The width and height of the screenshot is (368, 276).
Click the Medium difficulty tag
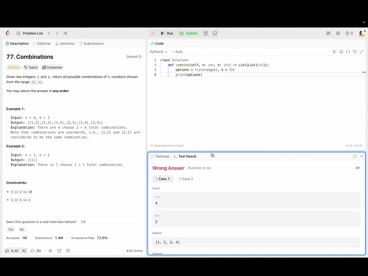tap(14, 67)
